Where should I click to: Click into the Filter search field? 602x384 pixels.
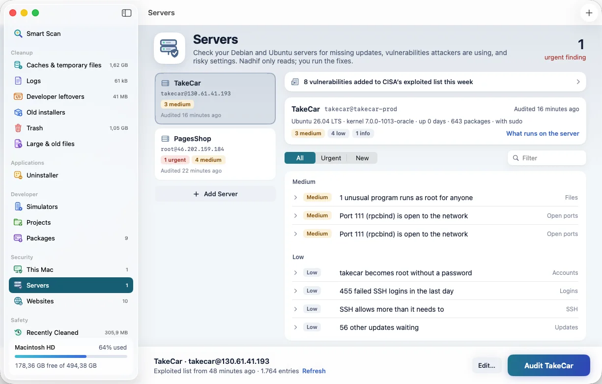pyautogui.click(x=546, y=158)
